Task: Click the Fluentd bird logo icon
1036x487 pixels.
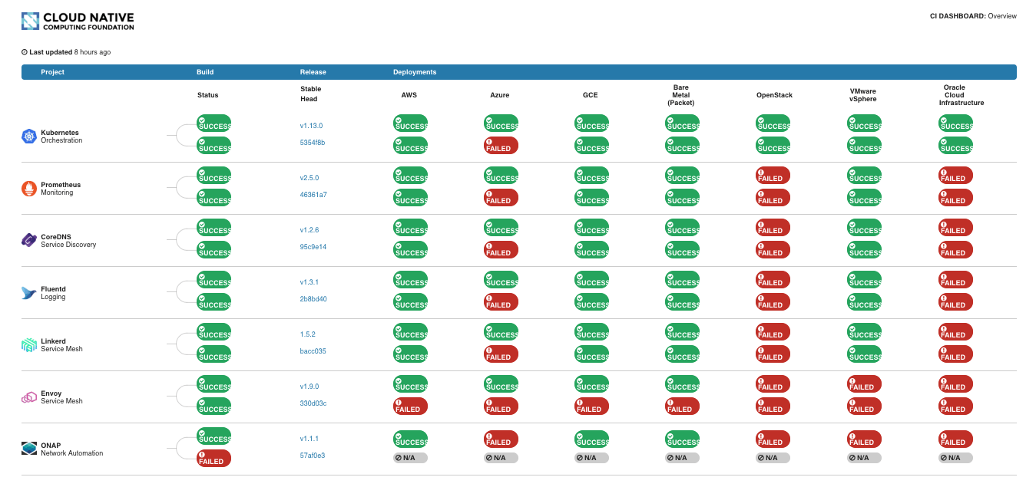Action: (29, 293)
